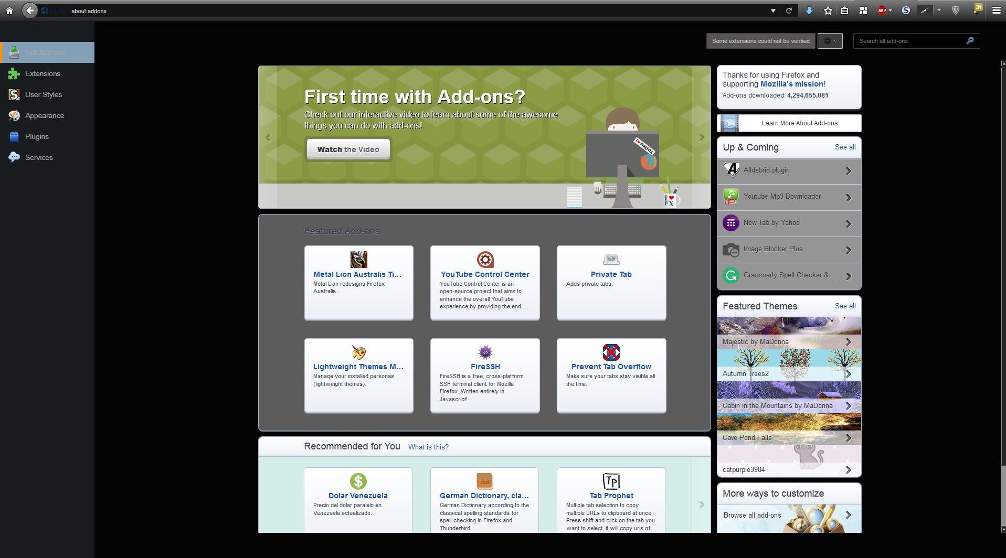The image size is (1006, 558).
Task: Open the German Dictionary add-on
Action: click(x=484, y=500)
